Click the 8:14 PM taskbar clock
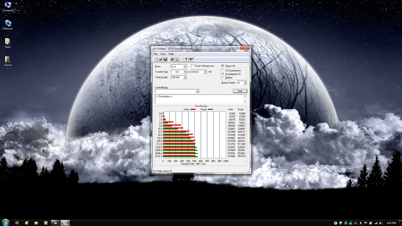The height and width of the screenshot is (226, 402). 391,223
